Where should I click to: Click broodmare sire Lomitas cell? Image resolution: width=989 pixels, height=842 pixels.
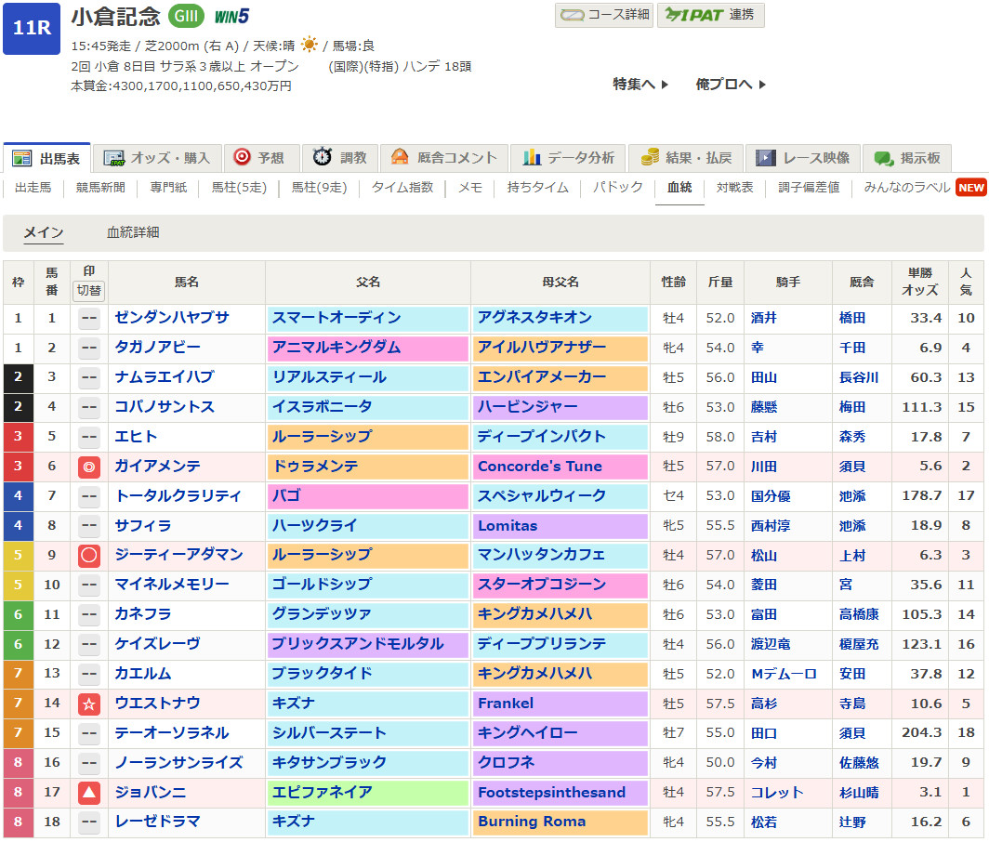tap(560, 526)
